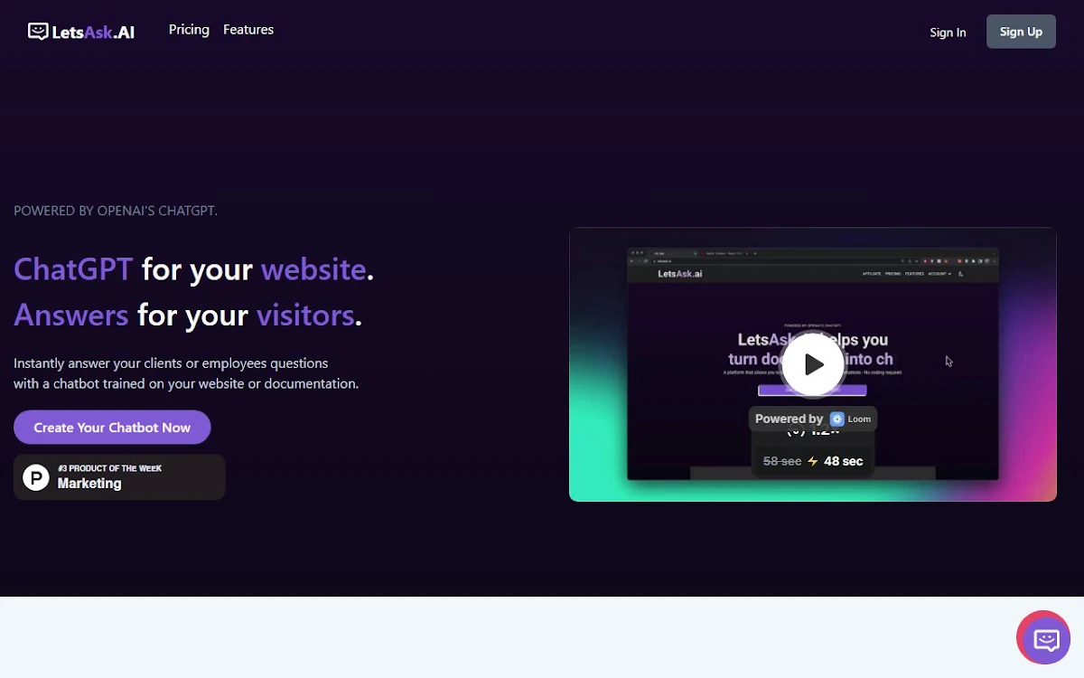Viewport: 1084px width, 678px height.
Task: Click Create Your Chatbot Now button
Action: pyautogui.click(x=112, y=428)
